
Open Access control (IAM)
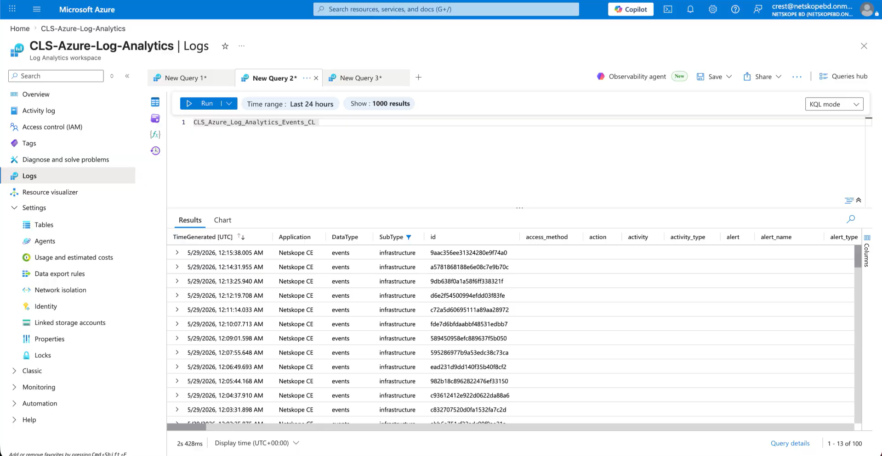tap(52, 127)
